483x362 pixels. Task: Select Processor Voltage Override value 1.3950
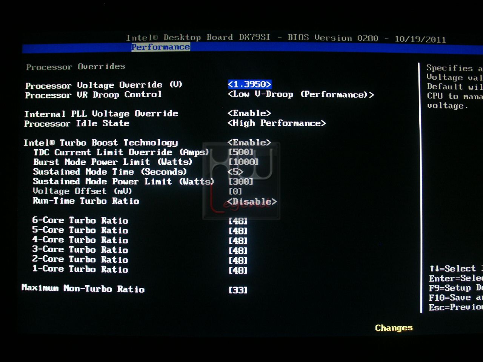[250, 84]
